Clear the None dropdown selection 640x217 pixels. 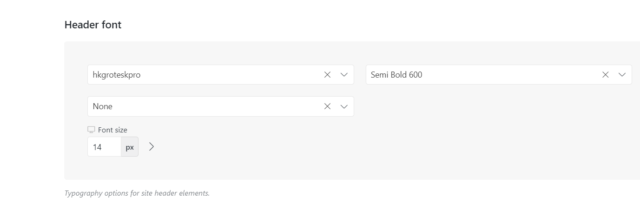tap(327, 106)
